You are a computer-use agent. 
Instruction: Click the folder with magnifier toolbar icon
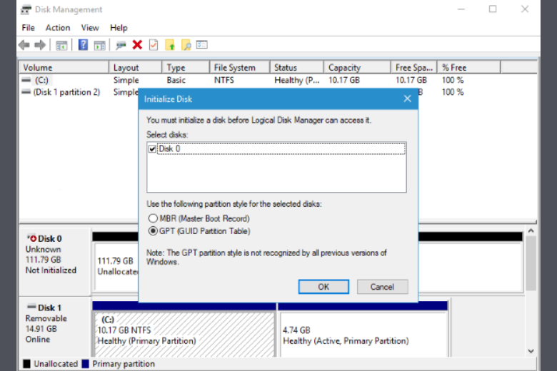(x=186, y=45)
